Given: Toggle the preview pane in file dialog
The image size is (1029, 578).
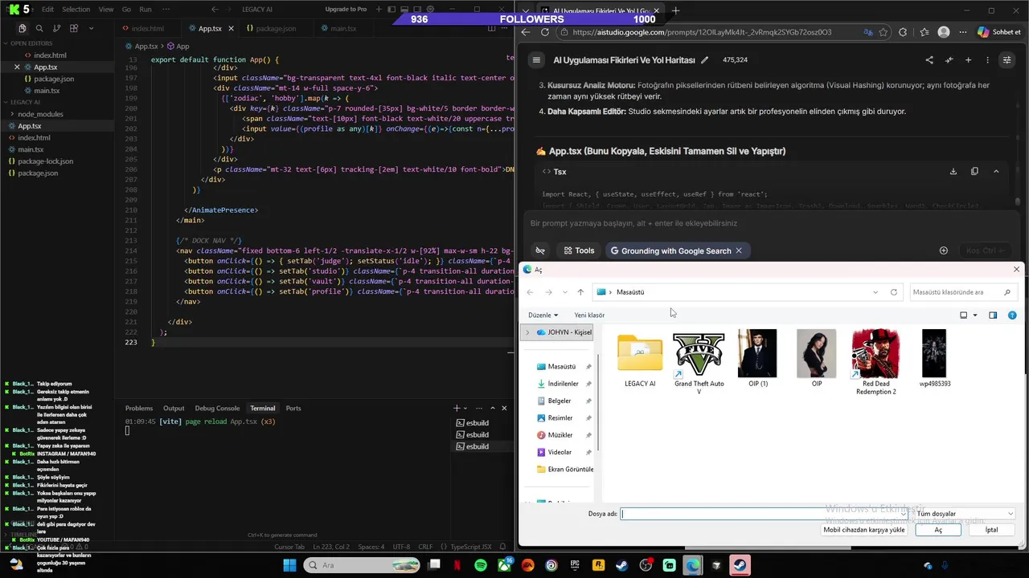Looking at the screenshot, I should (993, 315).
